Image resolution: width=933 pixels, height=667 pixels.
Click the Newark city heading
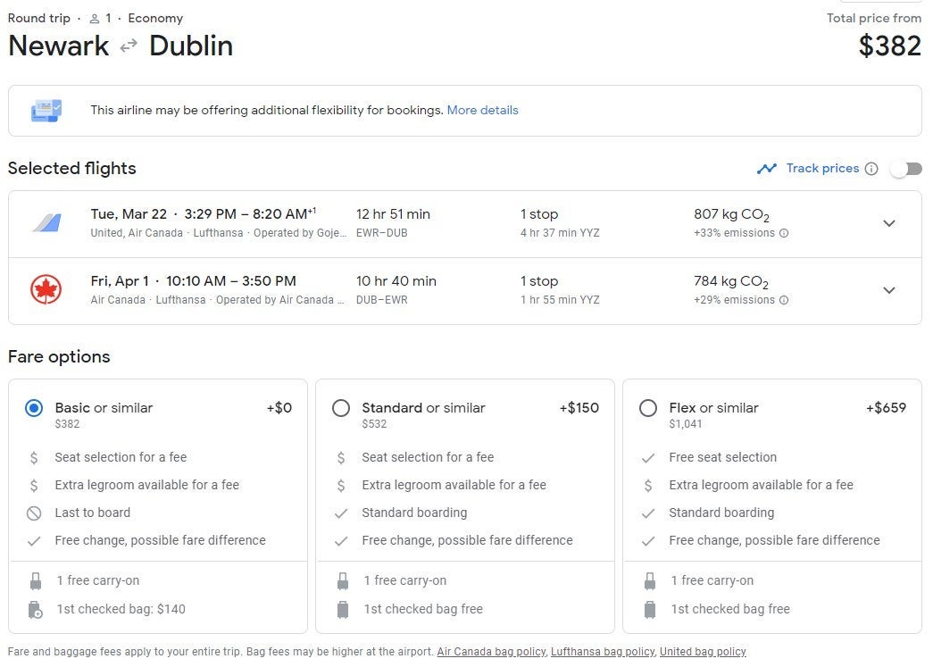click(x=58, y=46)
